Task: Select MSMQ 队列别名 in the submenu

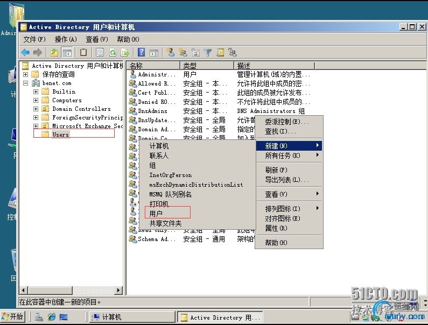Action: coord(198,194)
